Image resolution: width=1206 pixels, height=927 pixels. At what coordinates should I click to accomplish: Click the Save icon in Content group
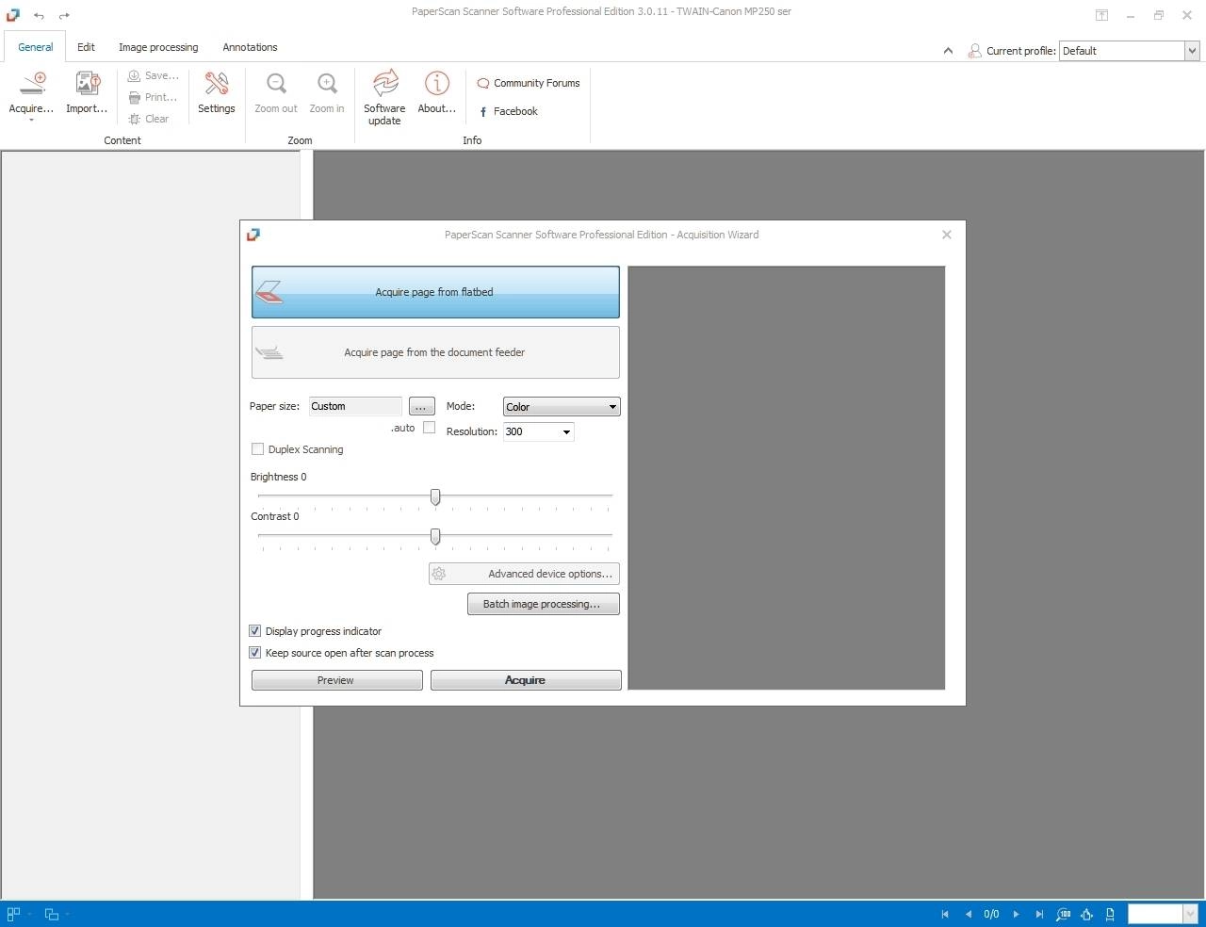pos(134,75)
